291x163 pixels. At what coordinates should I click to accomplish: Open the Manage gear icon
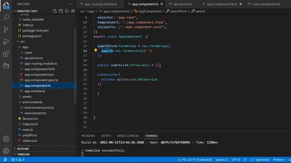6,151
